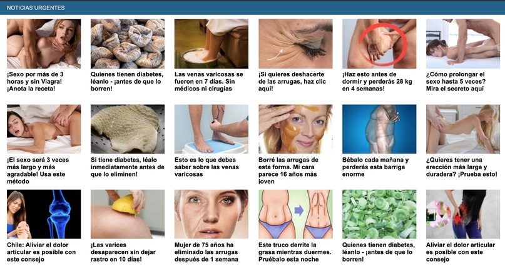Open the belly before-and-after illustration
Viewport: 505px width, 269px height.
tap(295, 214)
